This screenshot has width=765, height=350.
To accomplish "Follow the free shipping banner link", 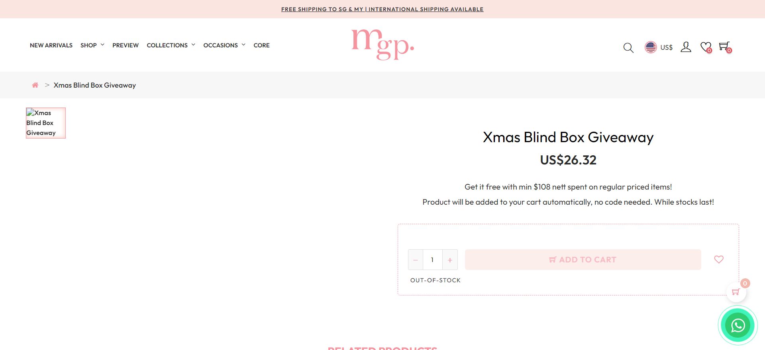I will [382, 9].
